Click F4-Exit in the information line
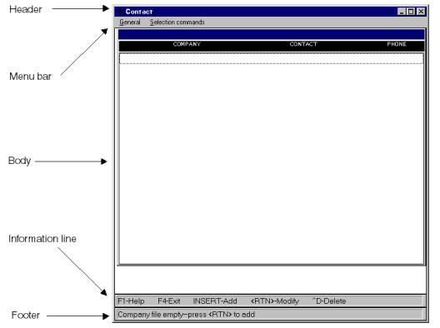 point(169,301)
